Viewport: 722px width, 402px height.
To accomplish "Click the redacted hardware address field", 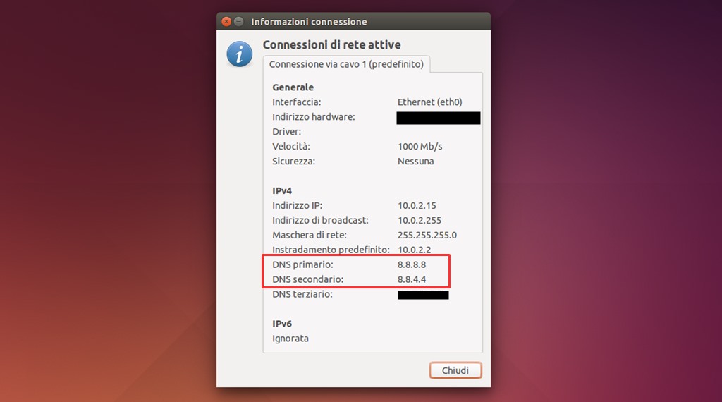I will click(439, 118).
